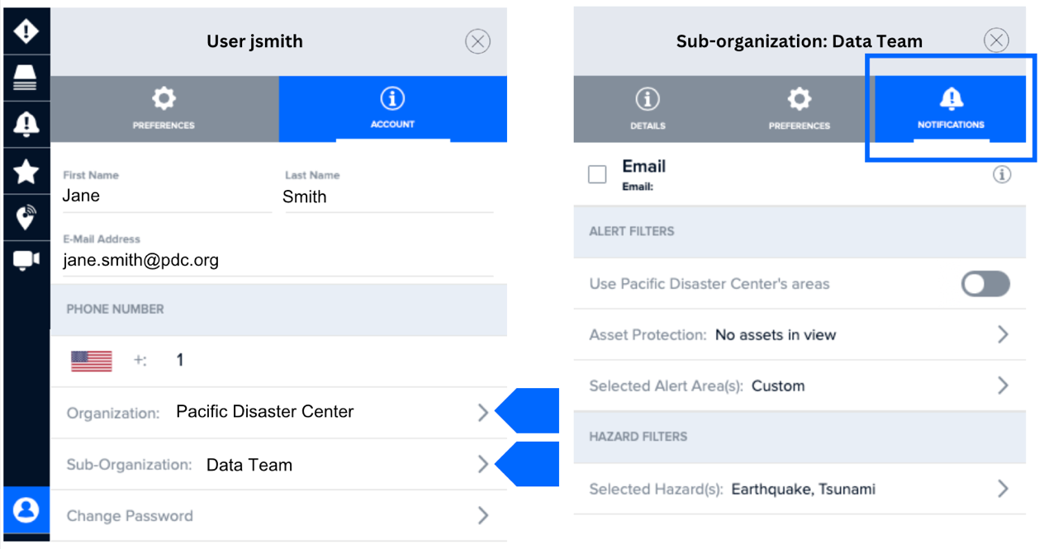The image size is (1044, 549).
Task: Open the layers icon in sidebar
Action: pyautogui.click(x=26, y=78)
